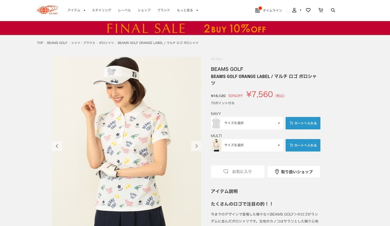Open the user account icon
This screenshot has width=390, height=226.
(294, 10)
